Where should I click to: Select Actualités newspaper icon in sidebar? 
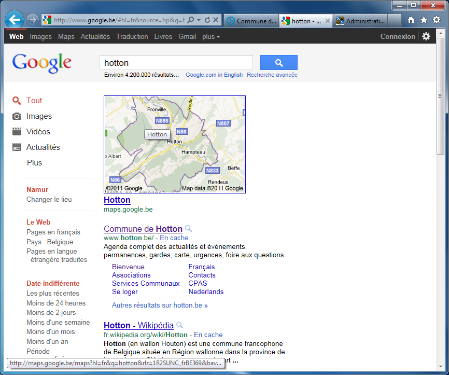pyautogui.click(x=17, y=147)
